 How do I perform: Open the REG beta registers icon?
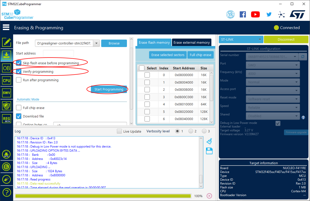pos(6,118)
